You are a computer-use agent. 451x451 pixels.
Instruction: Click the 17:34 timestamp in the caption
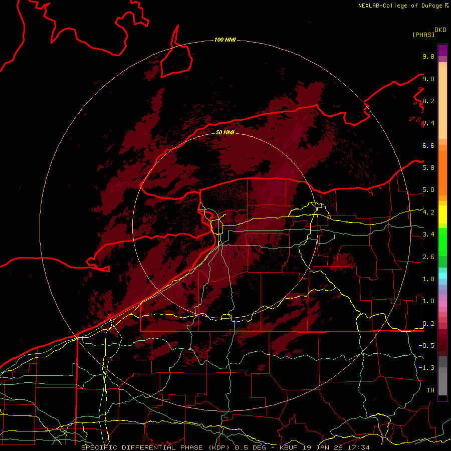tap(359, 447)
